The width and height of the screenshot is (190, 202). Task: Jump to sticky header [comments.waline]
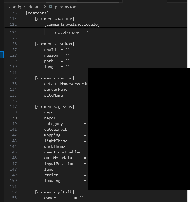pyautogui.click(x=55, y=19)
